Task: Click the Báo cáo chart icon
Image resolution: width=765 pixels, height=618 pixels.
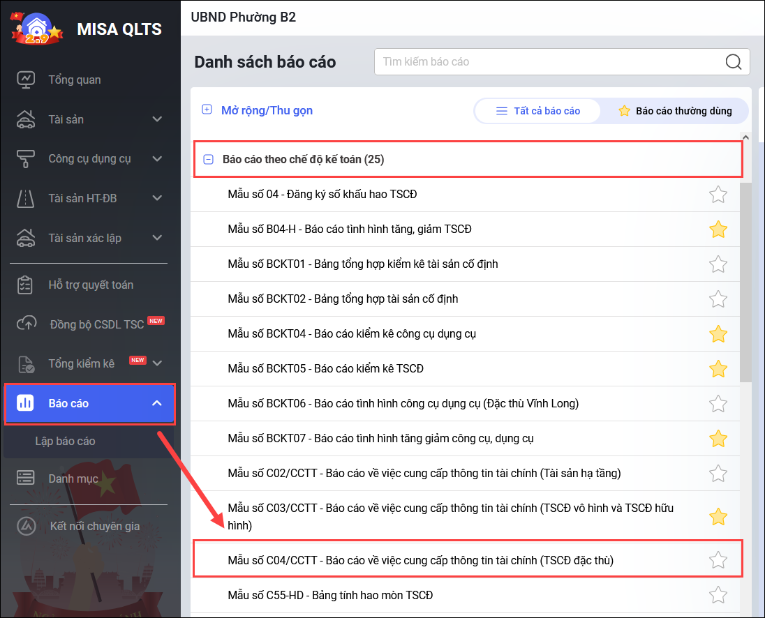Action: coord(25,403)
